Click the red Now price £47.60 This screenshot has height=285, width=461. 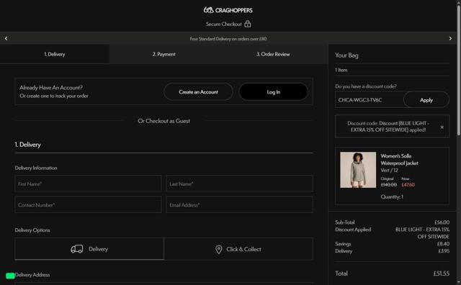pos(408,184)
